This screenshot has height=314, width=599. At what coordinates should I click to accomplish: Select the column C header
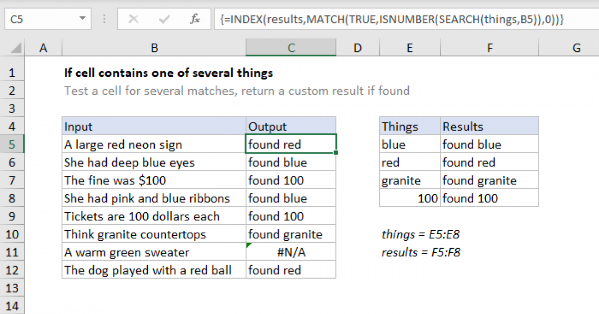pyautogui.click(x=291, y=47)
